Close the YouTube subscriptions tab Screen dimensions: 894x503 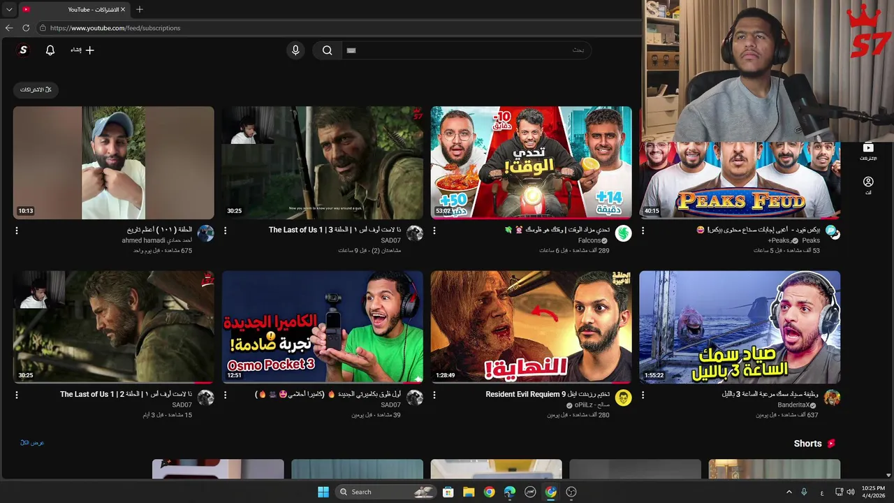pos(123,9)
